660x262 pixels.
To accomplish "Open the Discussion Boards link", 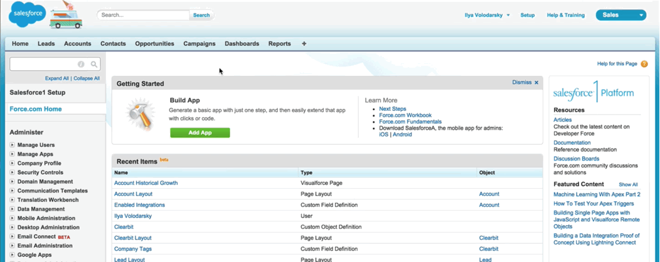I will pyautogui.click(x=576, y=159).
